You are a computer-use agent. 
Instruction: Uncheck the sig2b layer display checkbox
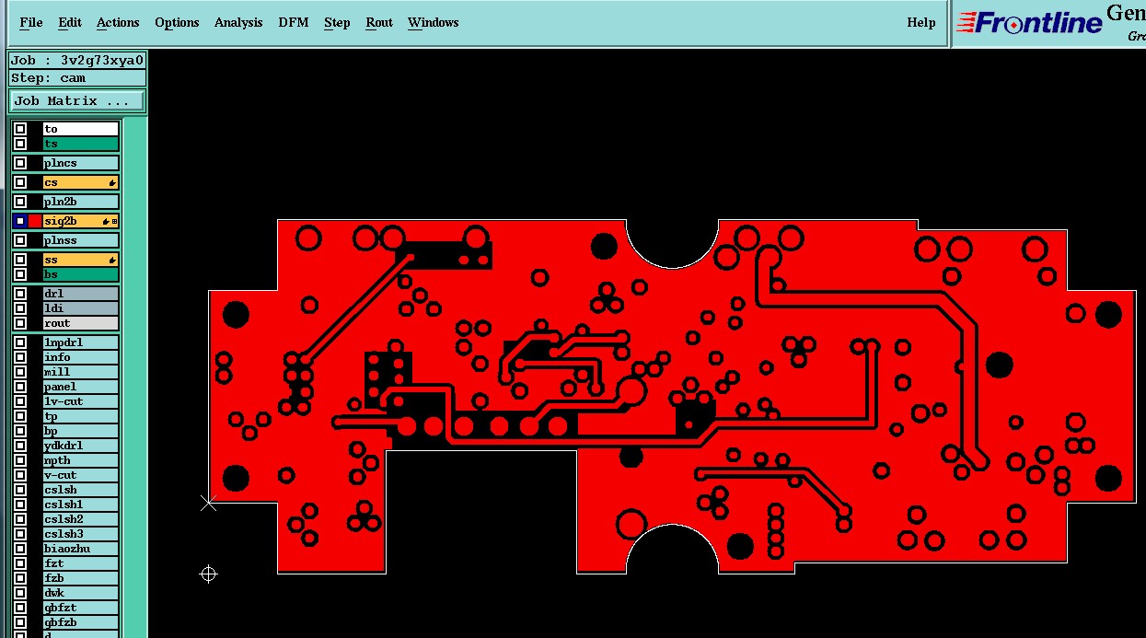pyautogui.click(x=20, y=221)
